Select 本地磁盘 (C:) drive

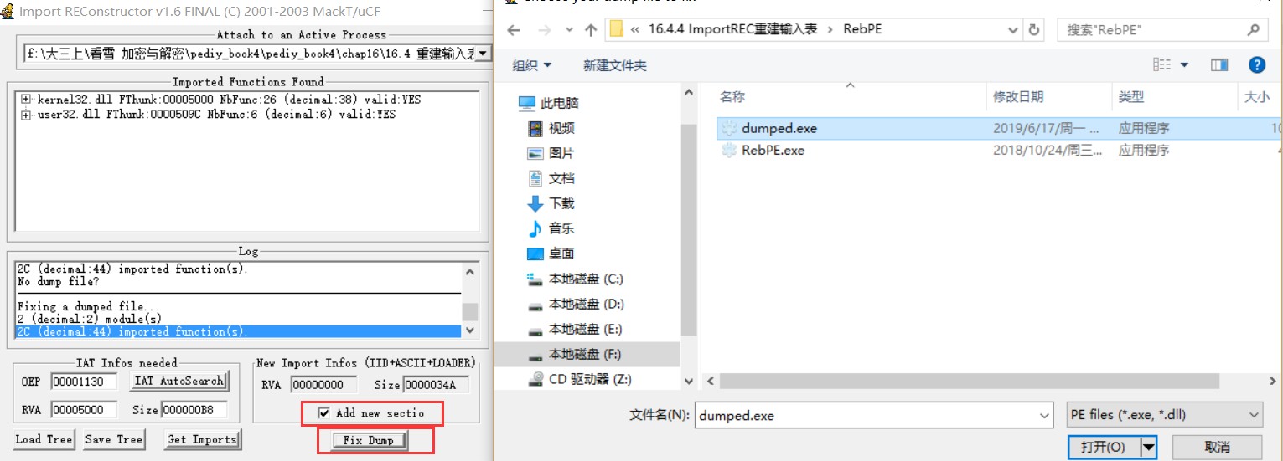click(x=575, y=279)
